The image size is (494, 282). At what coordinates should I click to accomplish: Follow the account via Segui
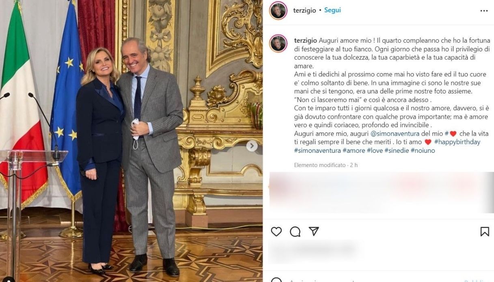pyautogui.click(x=332, y=10)
